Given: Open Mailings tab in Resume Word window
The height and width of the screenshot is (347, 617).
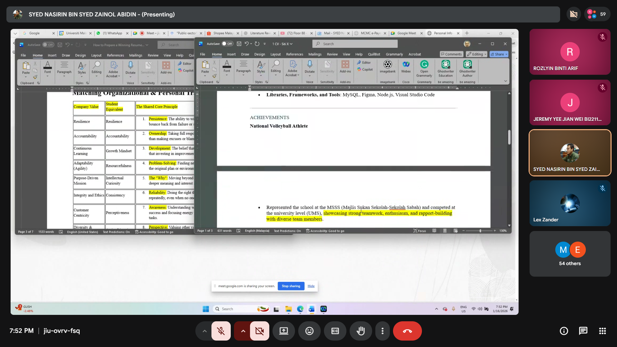Looking at the screenshot, I should click(x=136, y=55).
